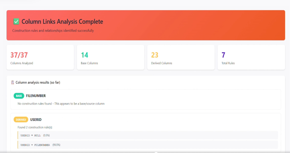Select the USERID column name
This screenshot has width=290, height=153.
click(x=36, y=120)
